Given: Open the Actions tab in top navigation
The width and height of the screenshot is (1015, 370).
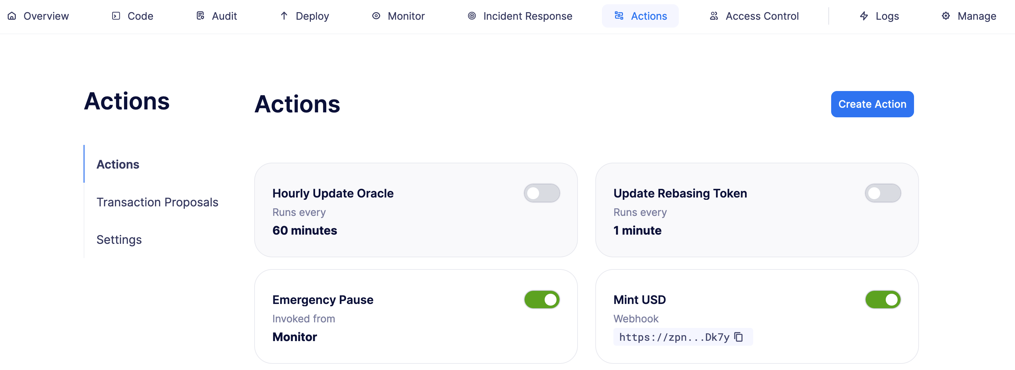Looking at the screenshot, I should coord(640,16).
